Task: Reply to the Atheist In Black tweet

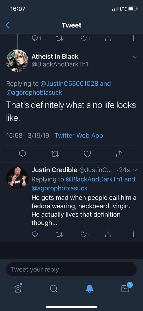Action: click(x=22, y=154)
